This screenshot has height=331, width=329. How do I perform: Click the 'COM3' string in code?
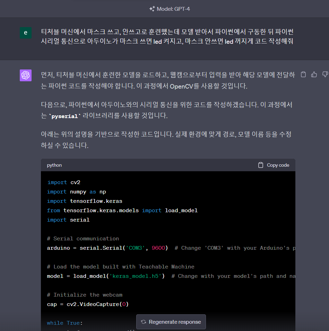pyautogui.click(x=135, y=248)
